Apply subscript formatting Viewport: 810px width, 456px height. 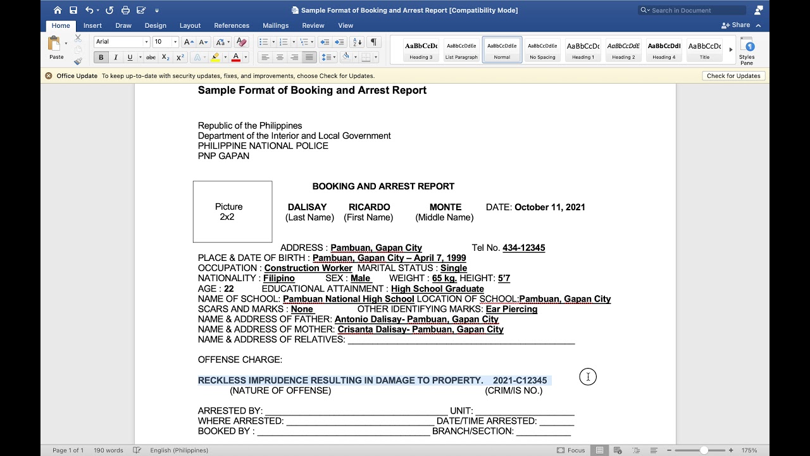pos(165,57)
